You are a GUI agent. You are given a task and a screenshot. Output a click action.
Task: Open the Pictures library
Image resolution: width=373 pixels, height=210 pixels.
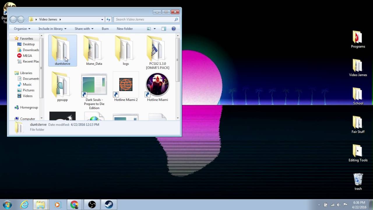pyautogui.click(x=29, y=90)
